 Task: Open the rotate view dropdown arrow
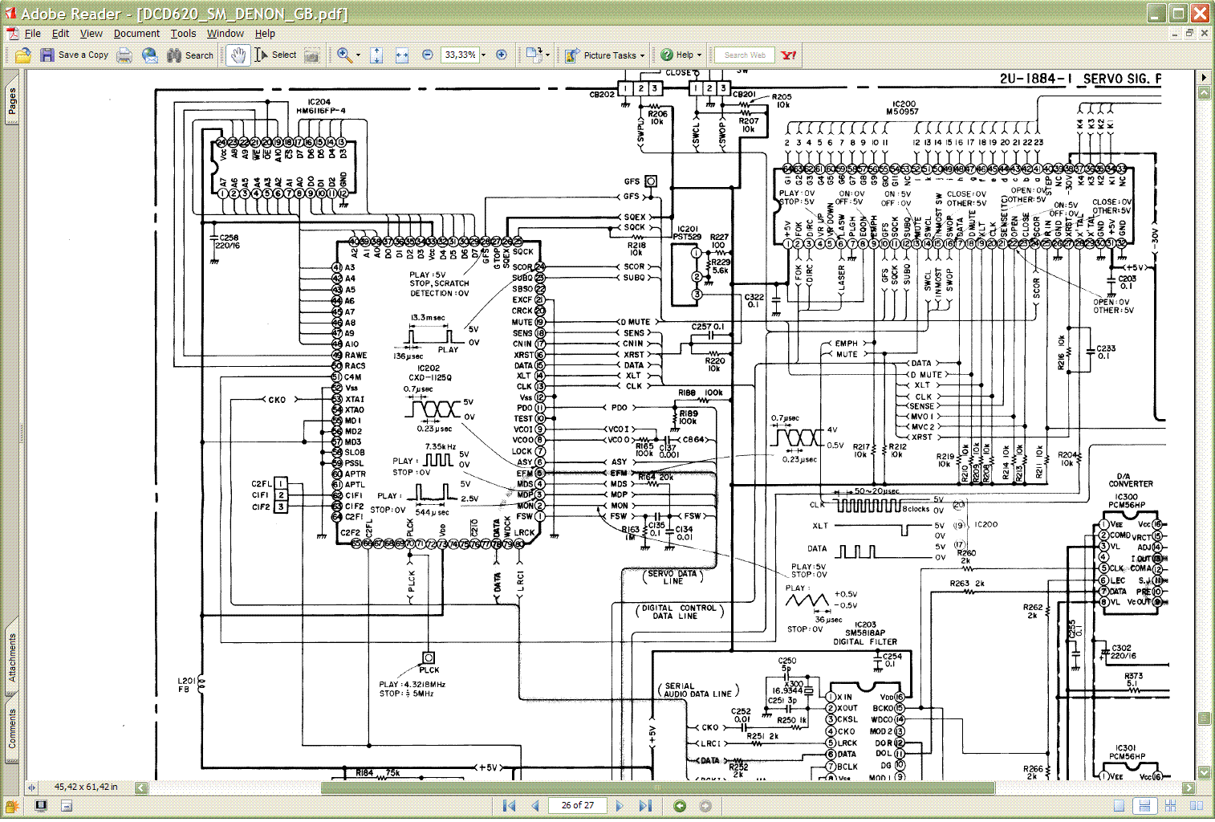point(547,55)
